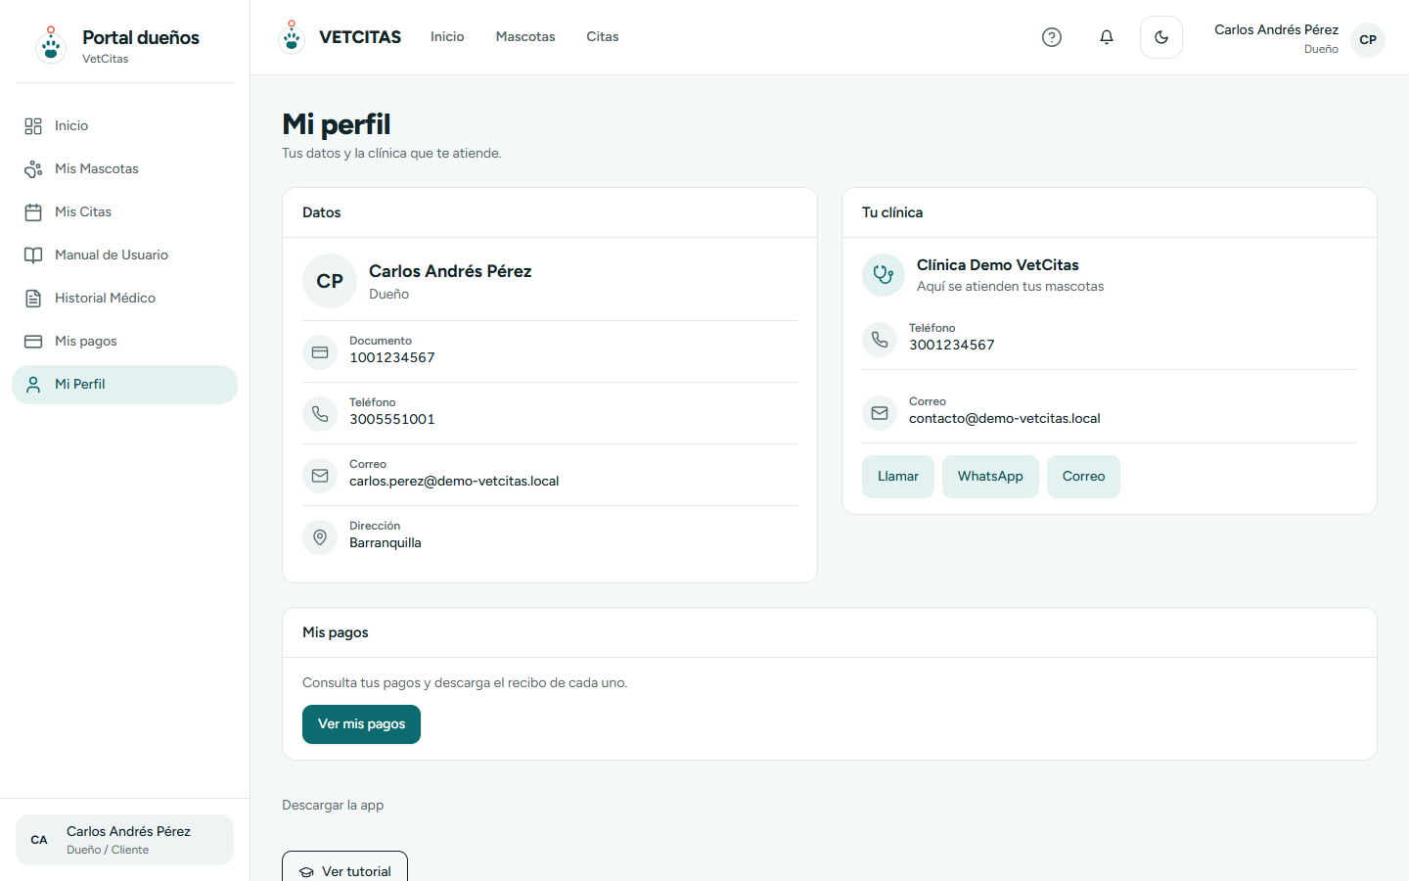The height and width of the screenshot is (881, 1409).
Task: Click Ver mis pagos button
Action: click(361, 724)
